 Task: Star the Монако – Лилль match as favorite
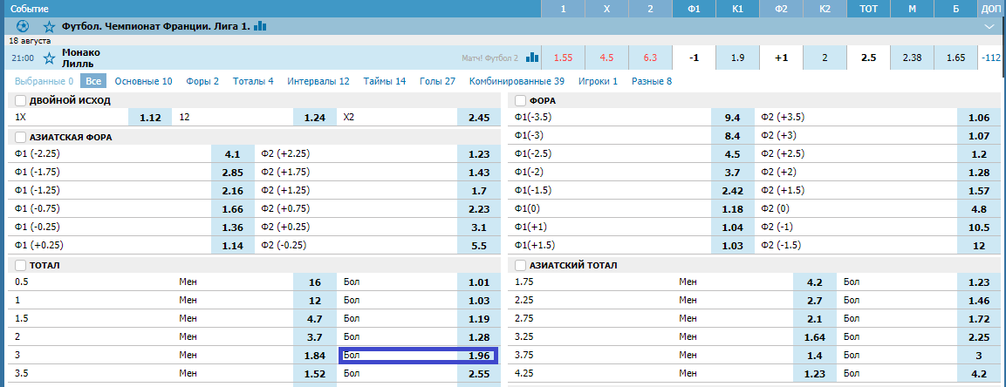(x=49, y=58)
